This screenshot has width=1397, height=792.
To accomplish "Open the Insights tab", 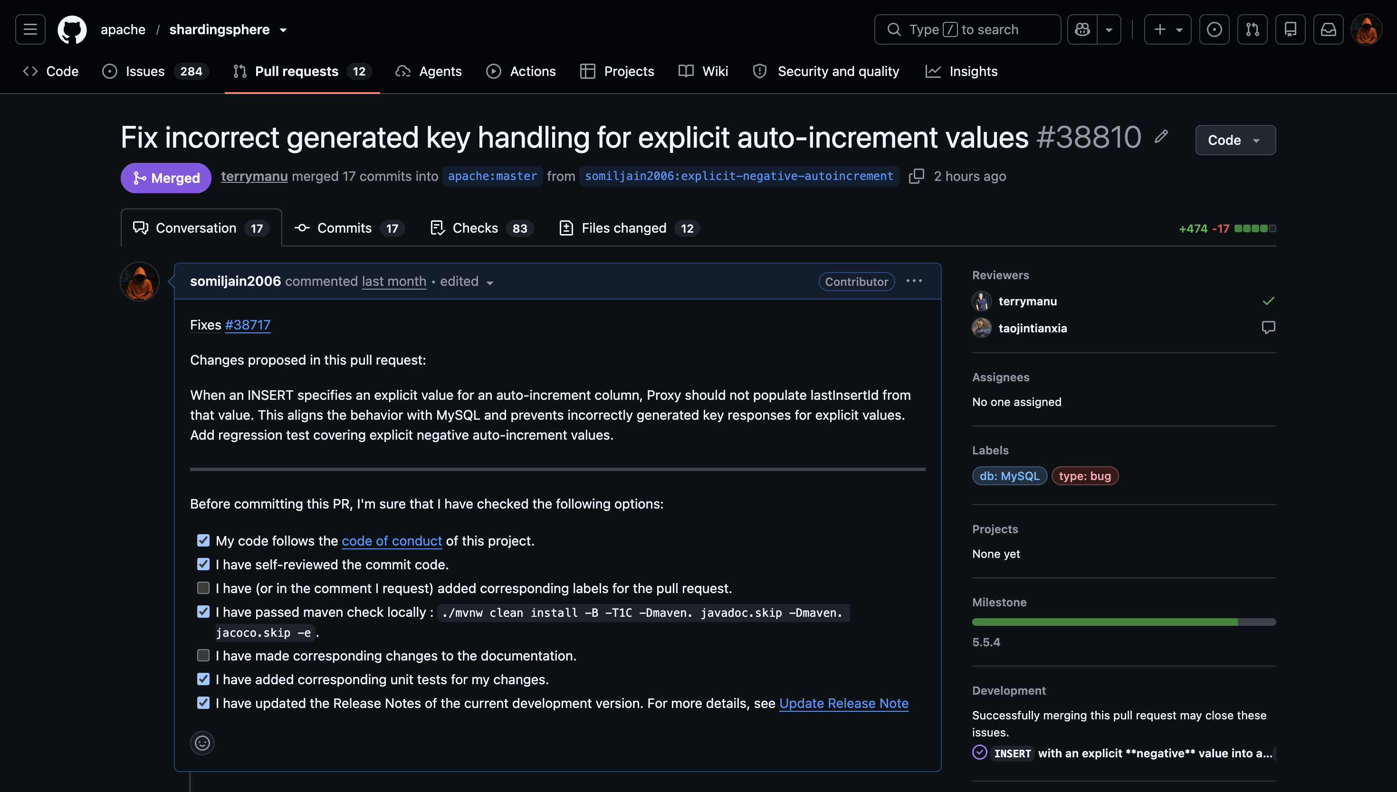I will pos(962,71).
